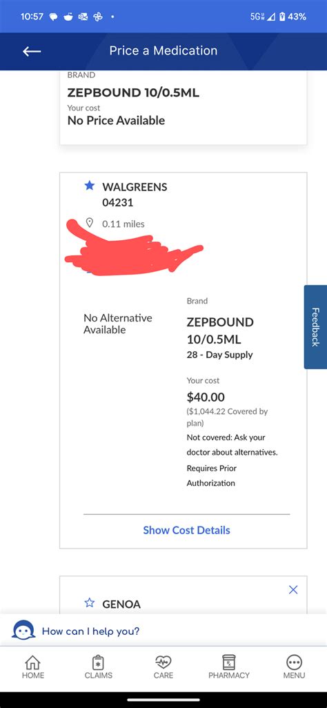This screenshot has width=327, height=708.
Task: Open the chatbot assistant avatar icon
Action: [23, 630]
